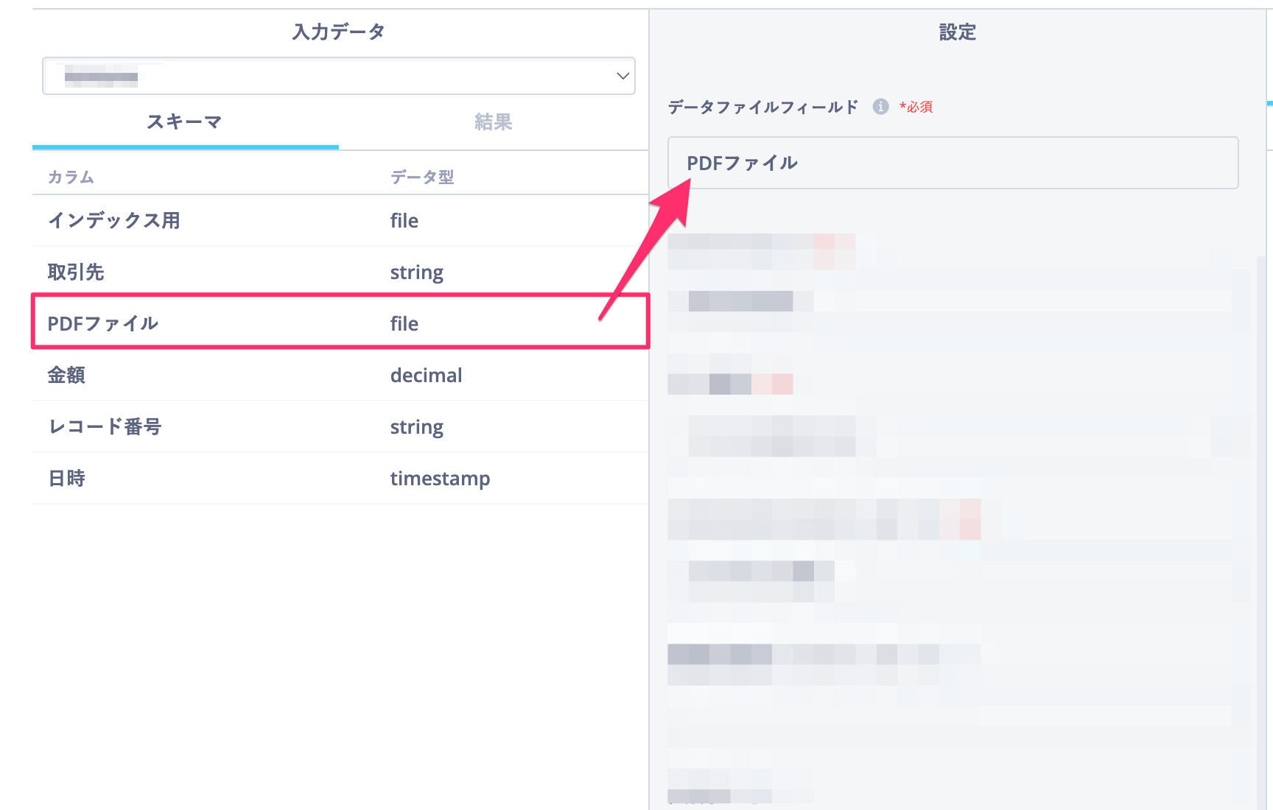Click the timestamp data type cell
The width and height of the screenshot is (1273, 810).
click(x=440, y=478)
